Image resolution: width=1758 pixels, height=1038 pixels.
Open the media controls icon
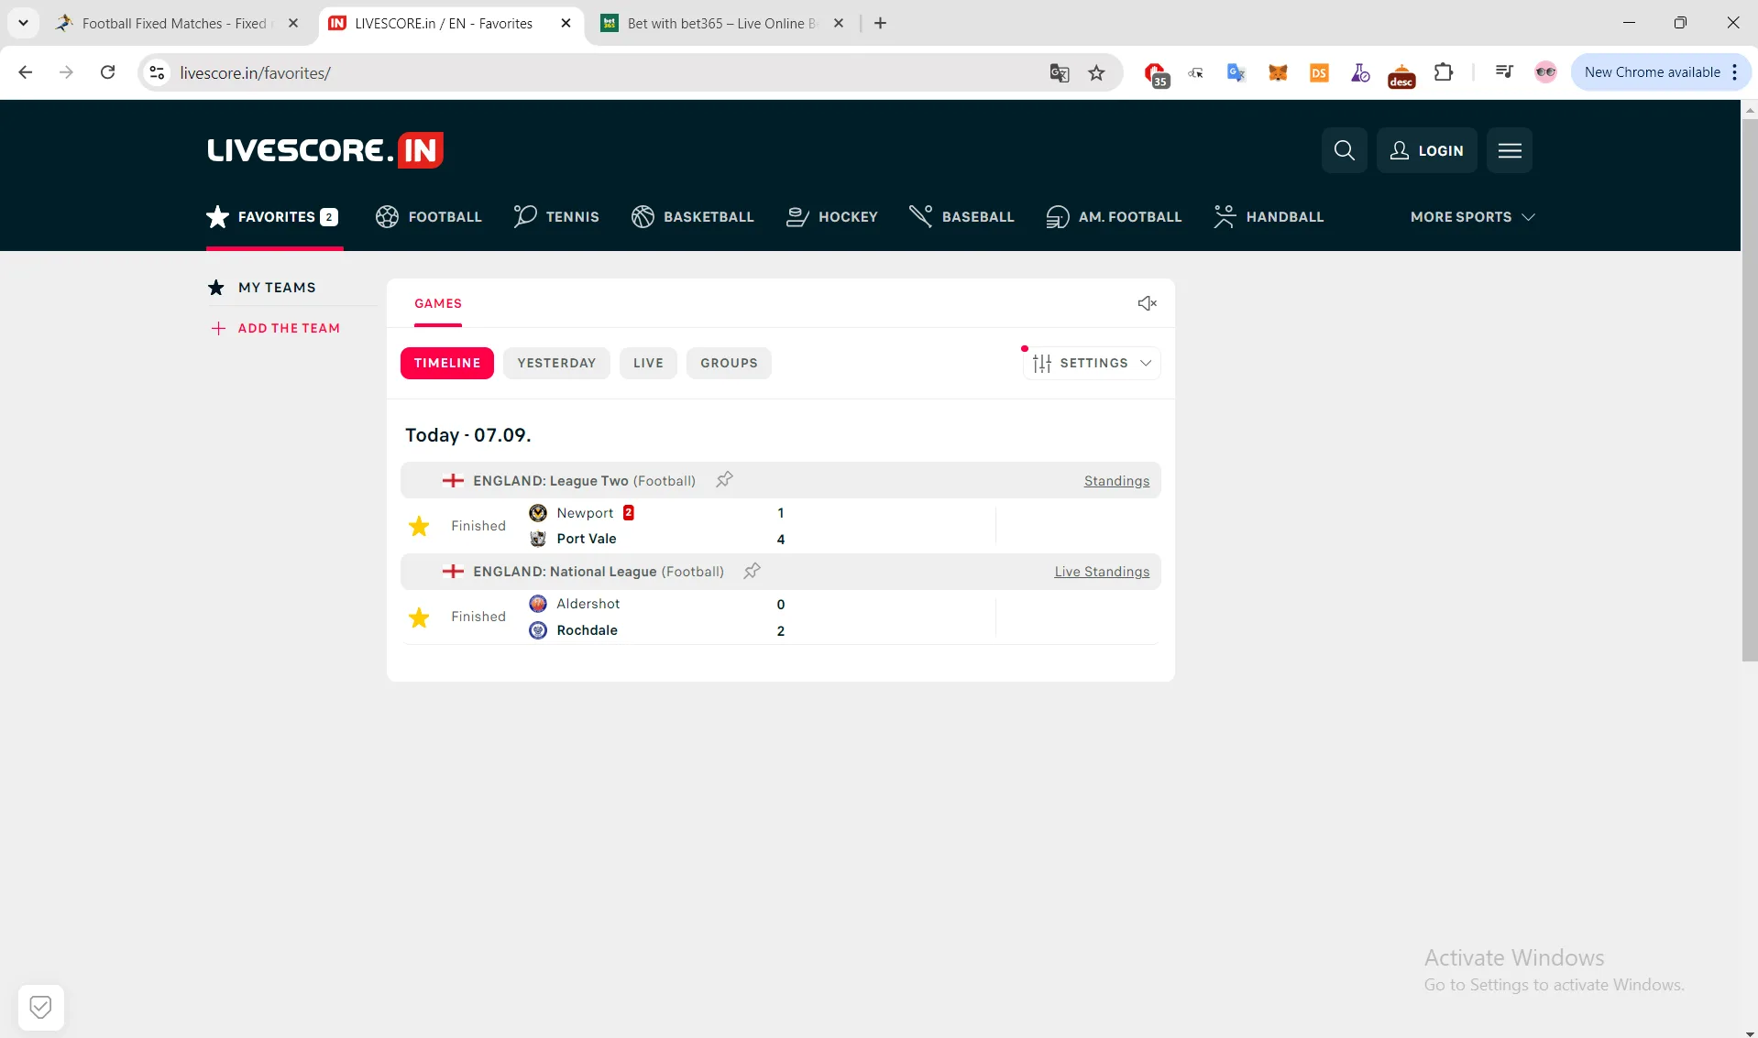1504,72
